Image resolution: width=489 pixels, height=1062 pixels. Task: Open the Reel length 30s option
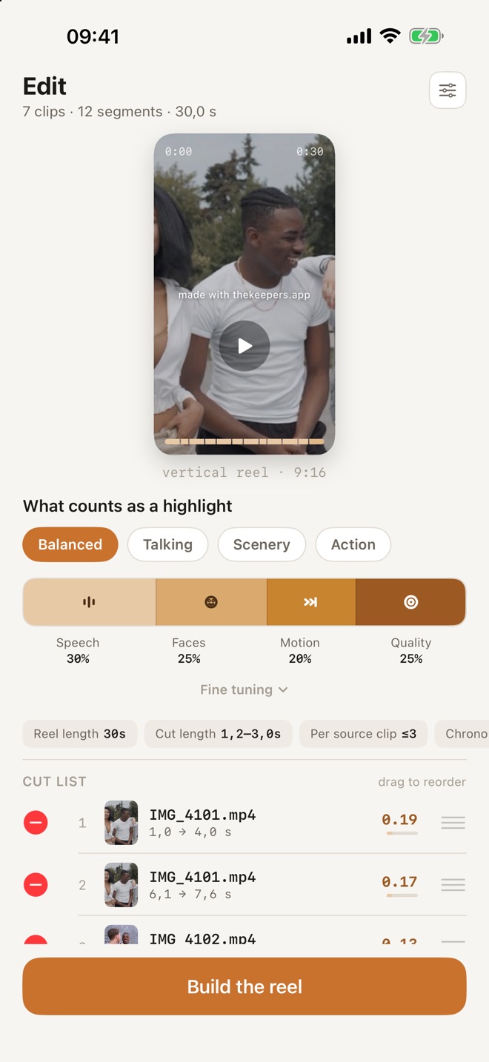pos(80,734)
